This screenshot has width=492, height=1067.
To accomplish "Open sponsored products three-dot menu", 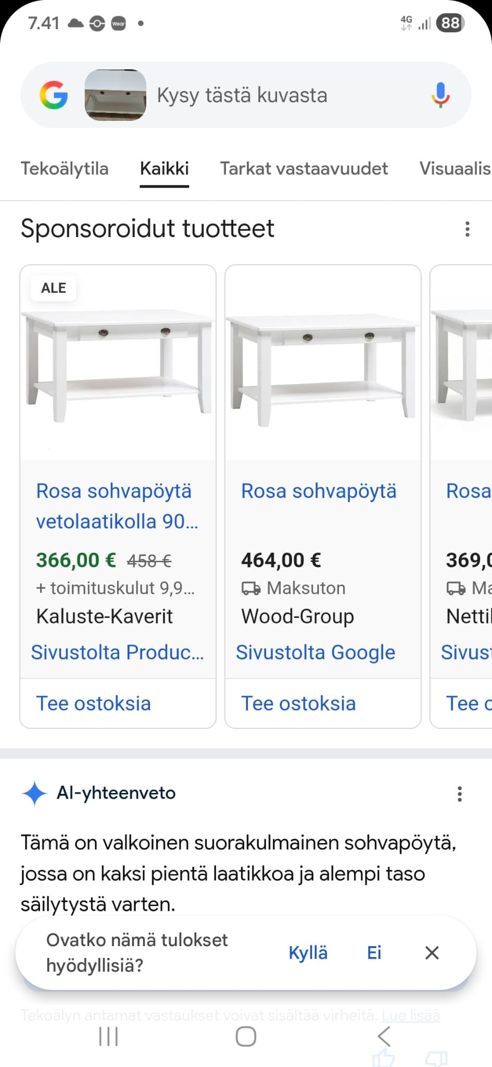I will click(467, 229).
